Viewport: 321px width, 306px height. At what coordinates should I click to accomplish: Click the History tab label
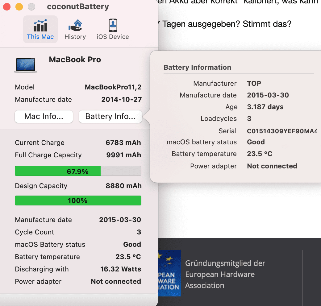pos(75,37)
